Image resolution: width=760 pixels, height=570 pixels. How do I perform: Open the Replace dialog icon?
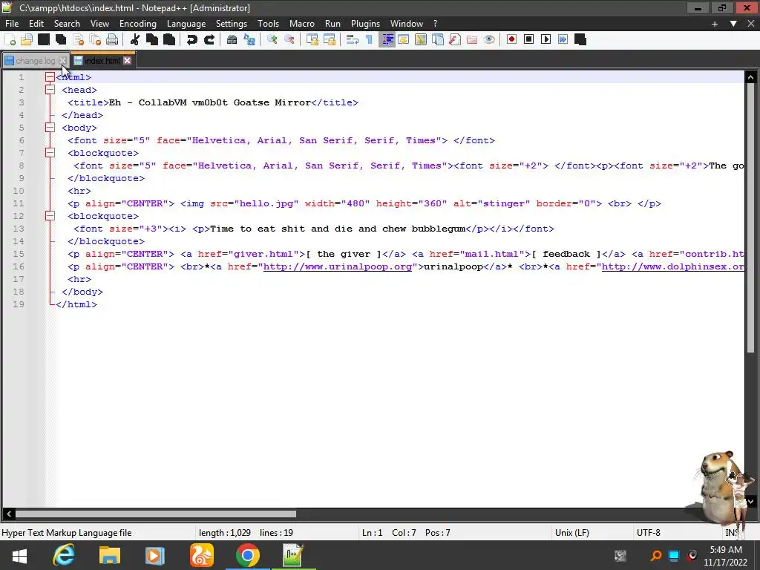click(249, 40)
